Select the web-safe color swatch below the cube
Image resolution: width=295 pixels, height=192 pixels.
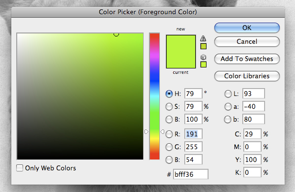pos(204,64)
